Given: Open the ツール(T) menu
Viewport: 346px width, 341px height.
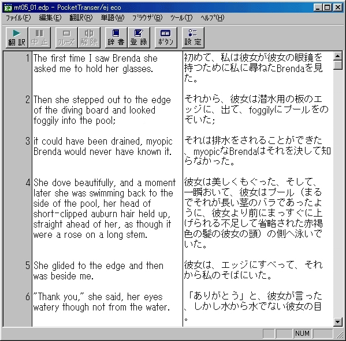Looking at the screenshot, I should coord(181,18).
